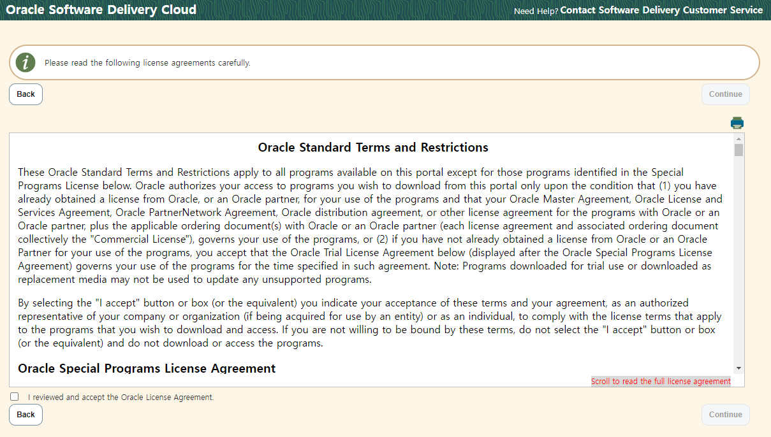The width and height of the screenshot is (771, 437).
Task: Check the accept Oracle License Agreement box
Action: click(x=15, y=396)
